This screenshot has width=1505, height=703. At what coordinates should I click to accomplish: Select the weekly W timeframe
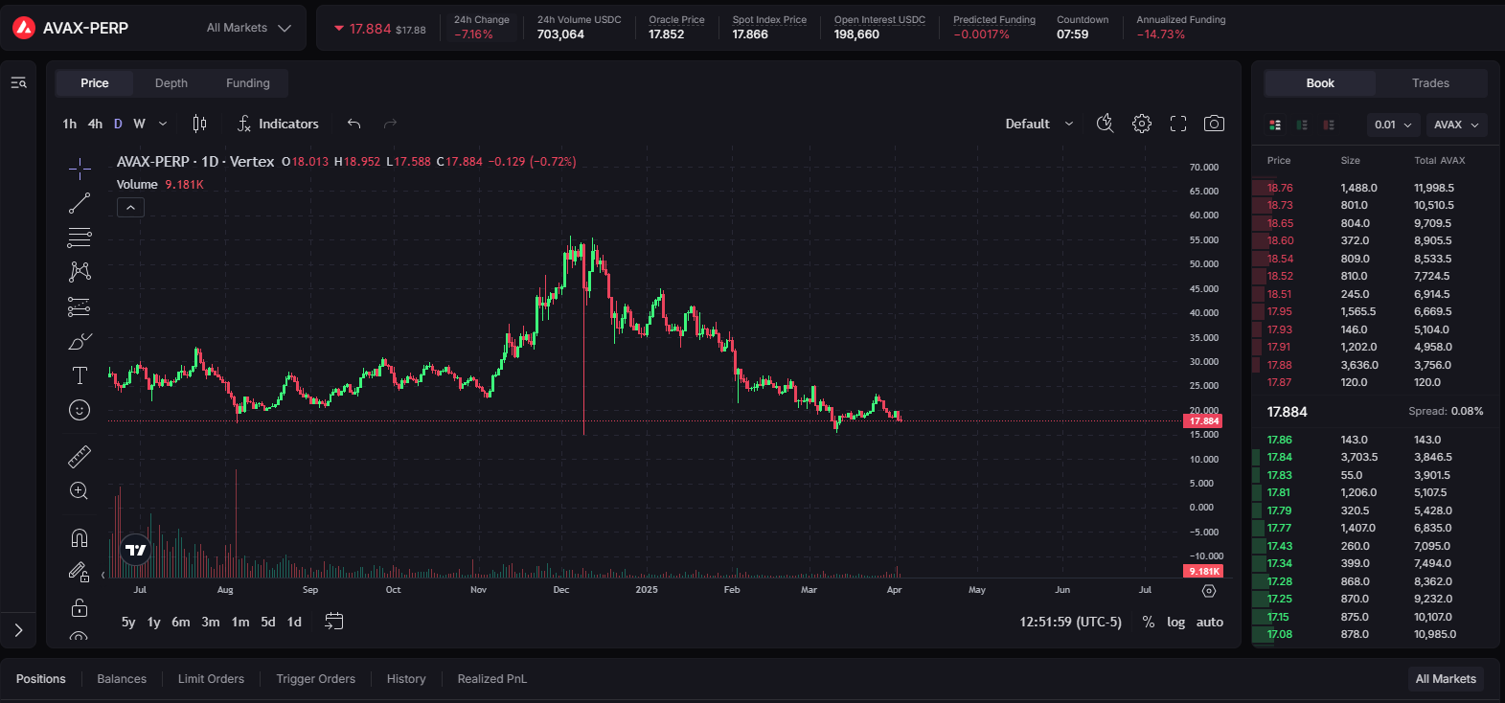coord(139,124)
